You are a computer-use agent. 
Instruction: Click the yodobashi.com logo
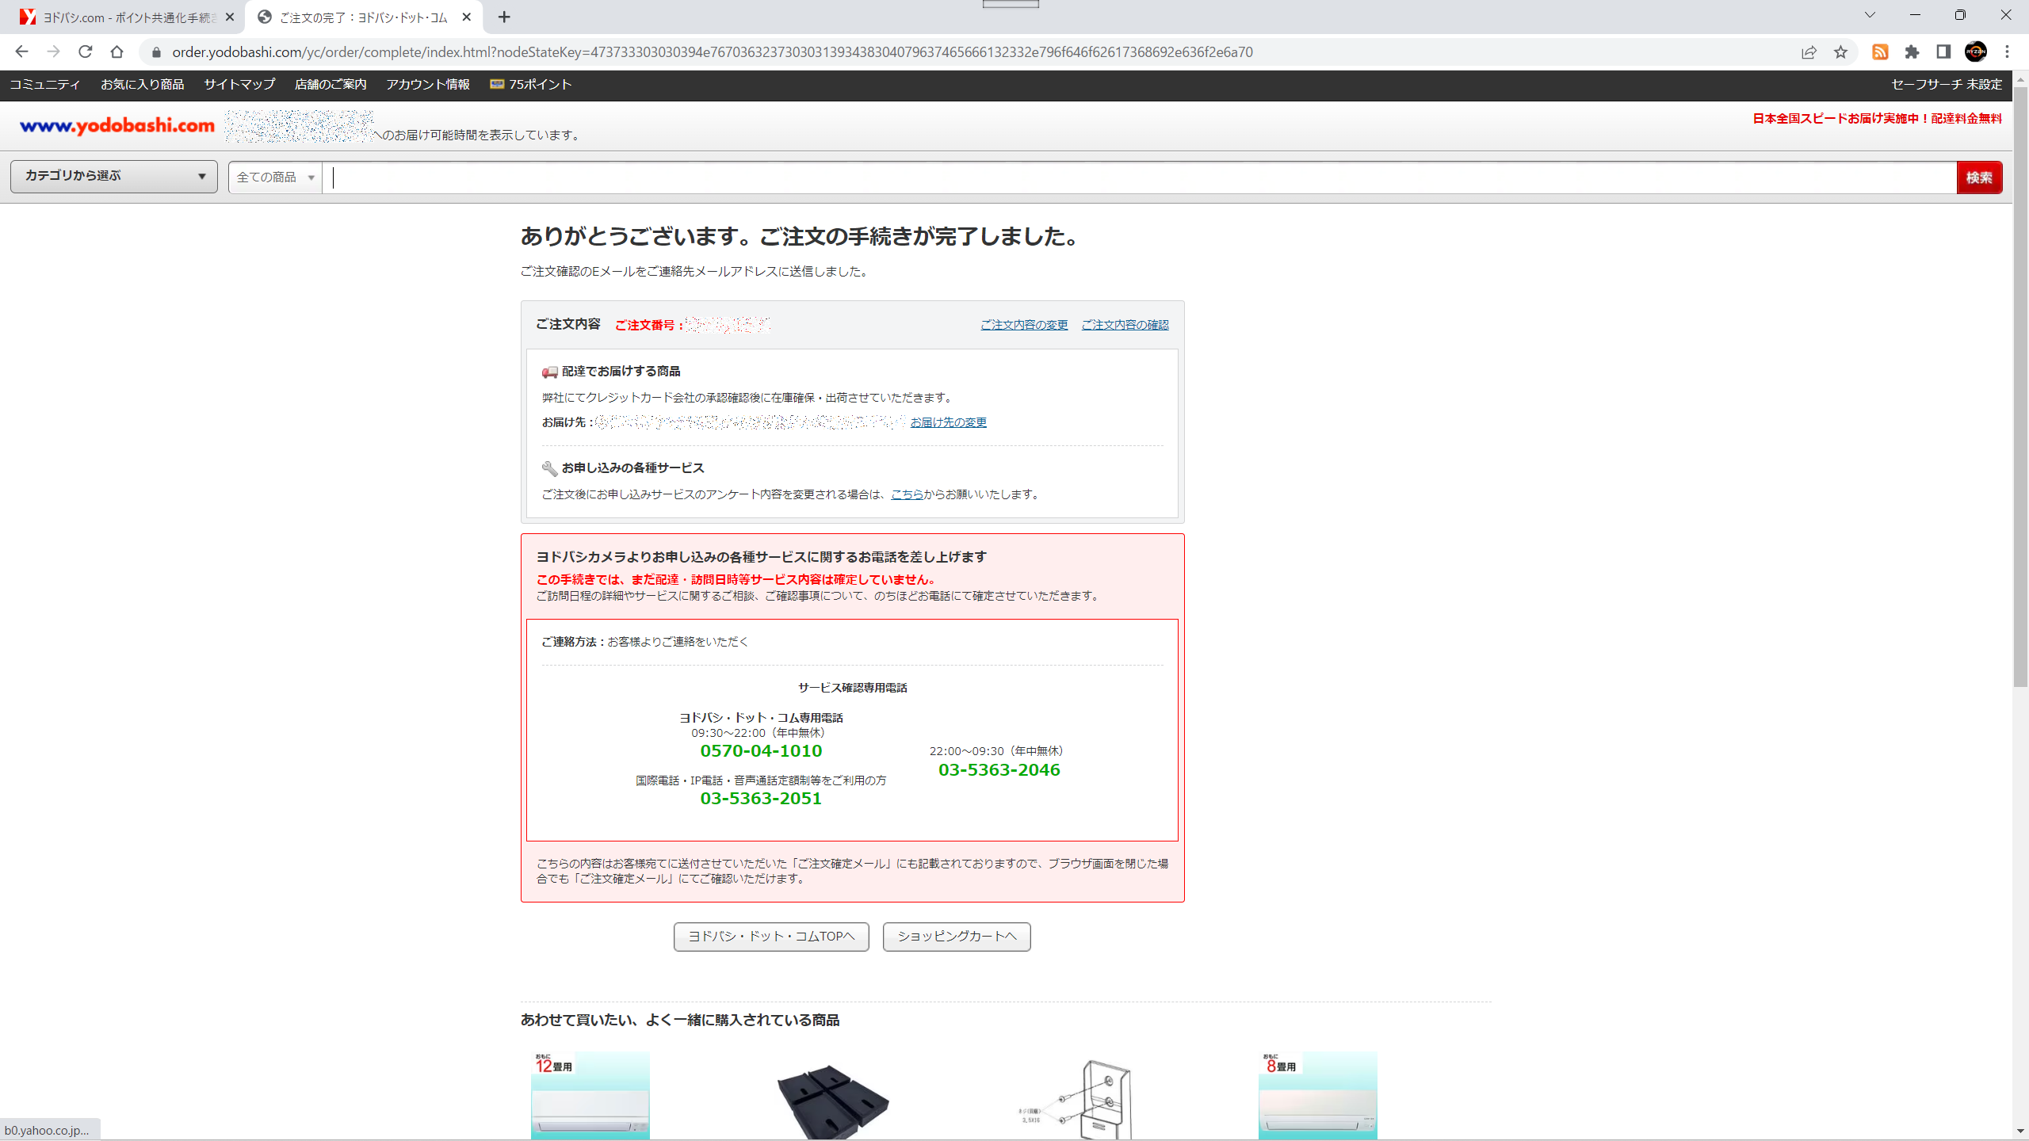[117, 125]
